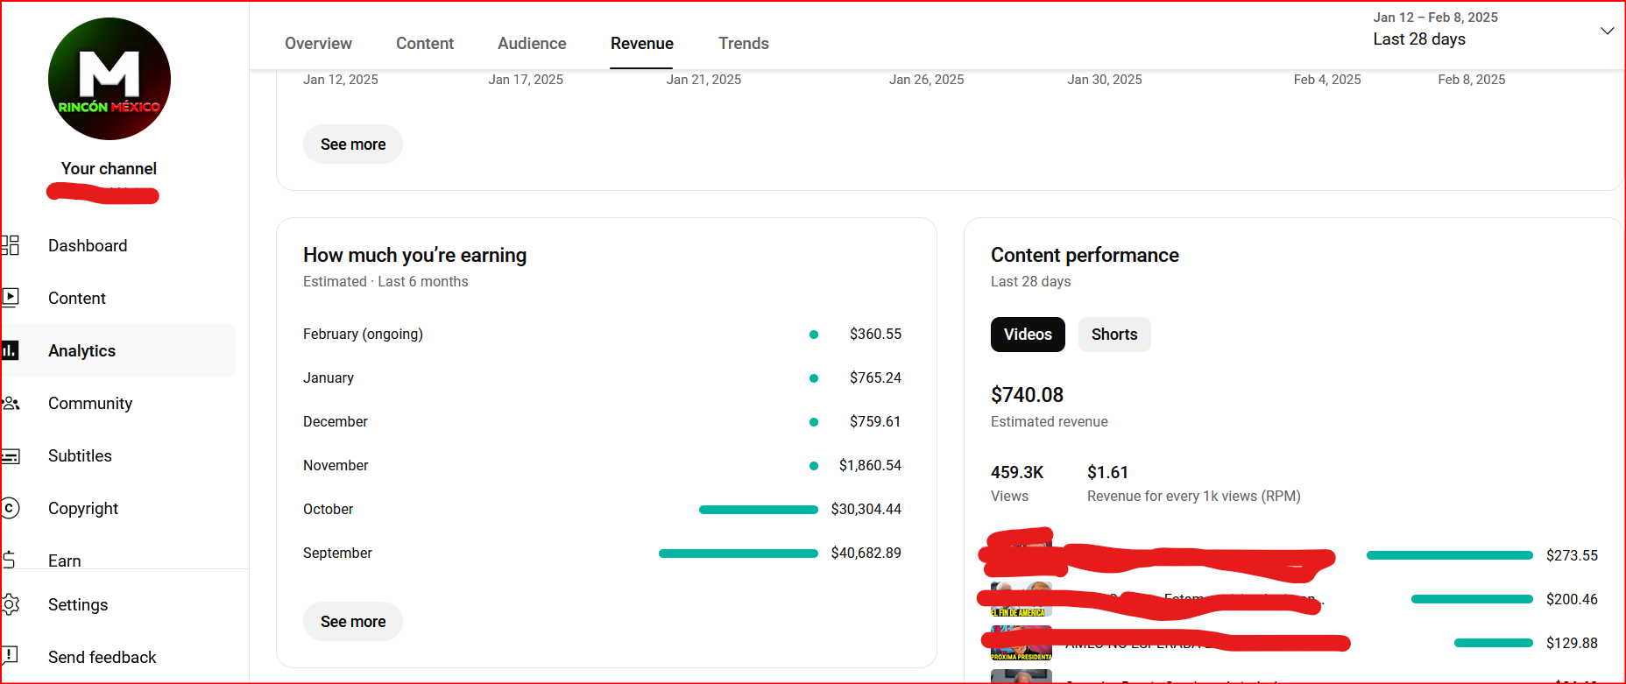
Task: Open the Trends tab
Action: [744, 43]
